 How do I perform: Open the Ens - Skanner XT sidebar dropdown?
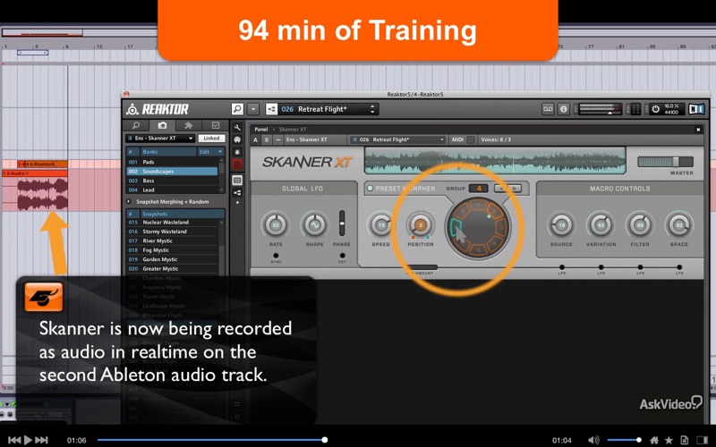coord(161,139)
